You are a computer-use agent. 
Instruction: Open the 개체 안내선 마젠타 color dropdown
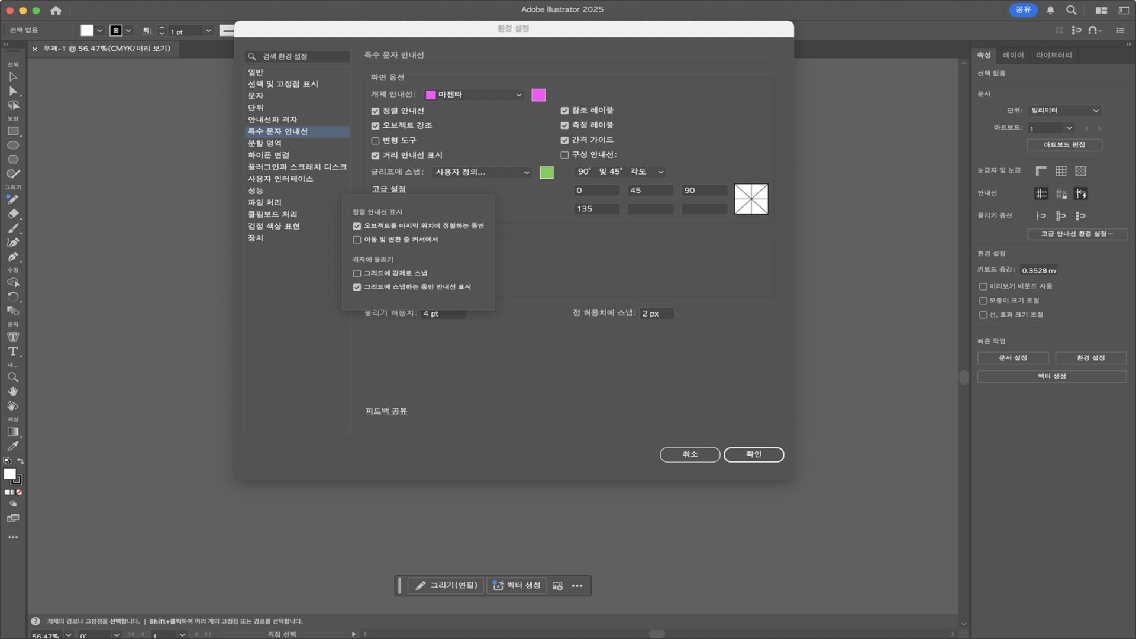(475, 95)
